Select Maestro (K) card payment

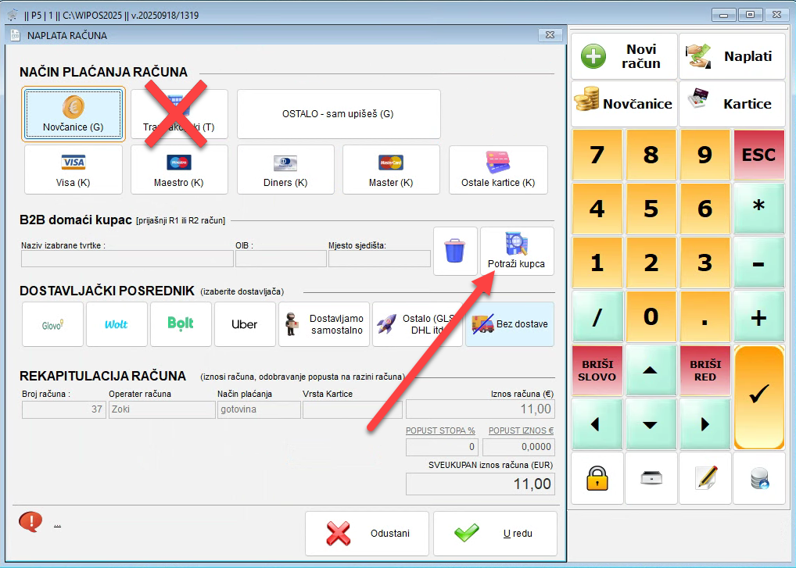point(178,170)
